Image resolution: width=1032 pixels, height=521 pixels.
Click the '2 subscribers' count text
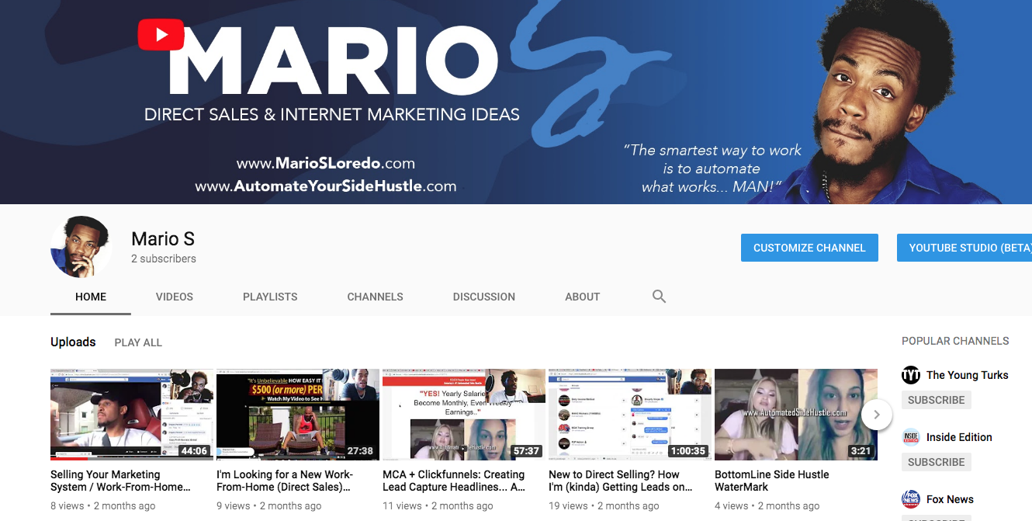pyautogui.click(x=164, y=259)
